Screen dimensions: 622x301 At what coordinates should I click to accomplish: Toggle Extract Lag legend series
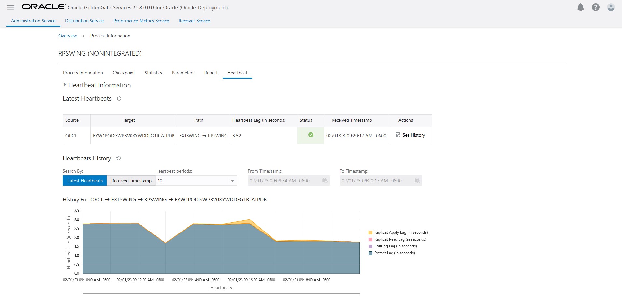394,253
